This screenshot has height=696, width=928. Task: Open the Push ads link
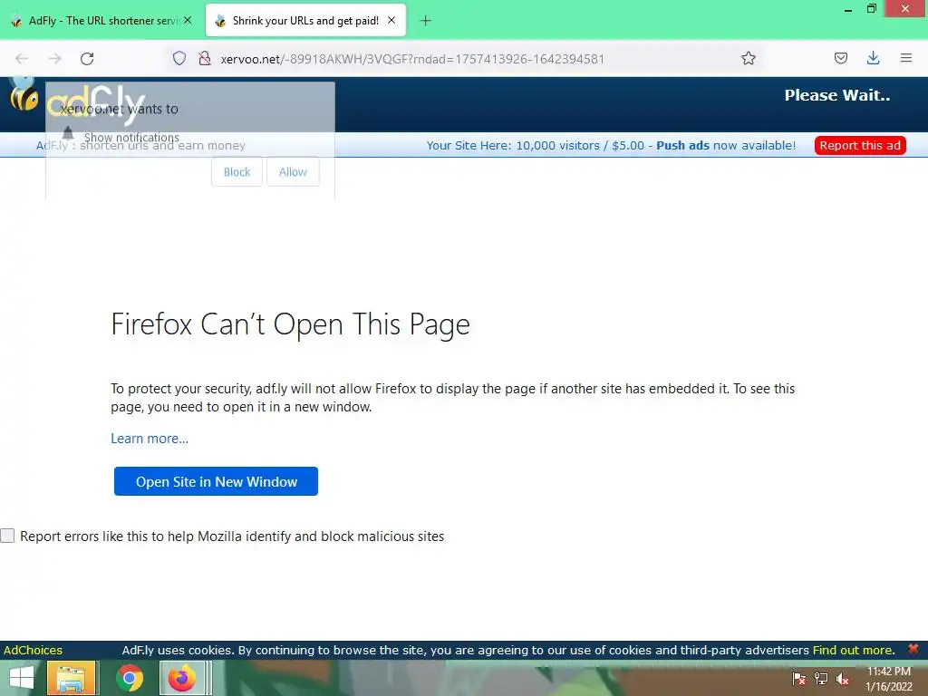[682, 146]
